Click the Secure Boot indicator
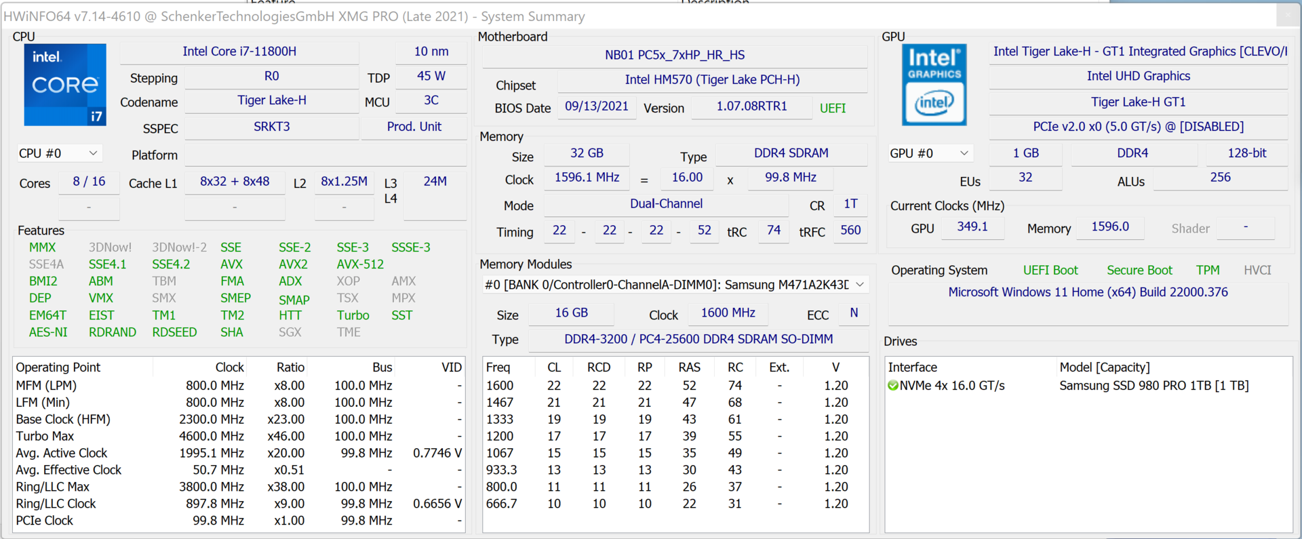The height and width of the screenshot is (539, 1302). pos(1139,271)
